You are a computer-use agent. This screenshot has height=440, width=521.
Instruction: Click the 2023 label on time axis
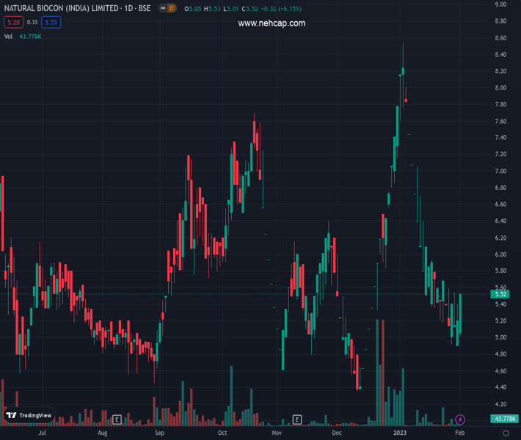[398, 433]
